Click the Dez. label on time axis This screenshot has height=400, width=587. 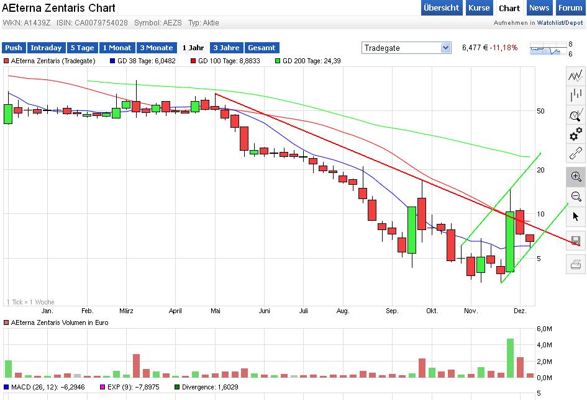click(x=520, y=311)
